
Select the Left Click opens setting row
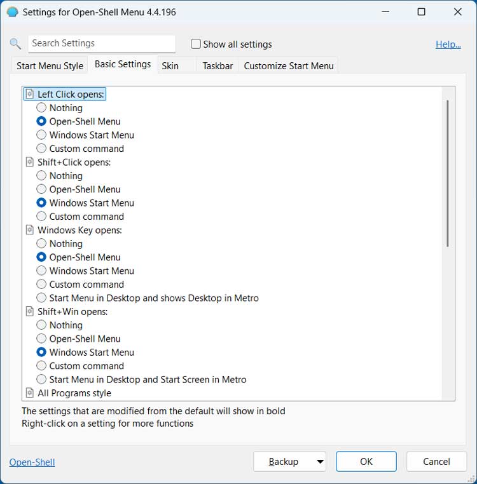point(65,94)
